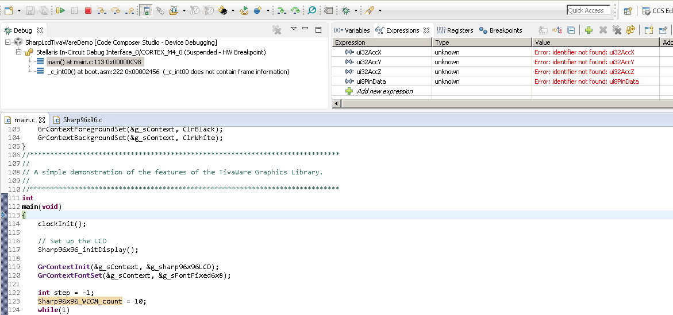Viewport: 673px width, 315px height.
Task: Toggle Show Logical Structure icon
Action: click(x=557, y=30)
